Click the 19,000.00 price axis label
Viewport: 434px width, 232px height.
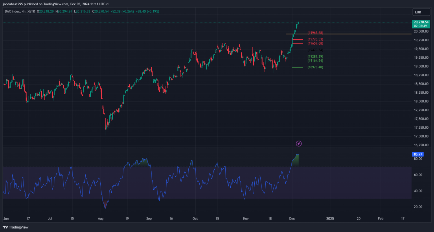click(421, 67)
